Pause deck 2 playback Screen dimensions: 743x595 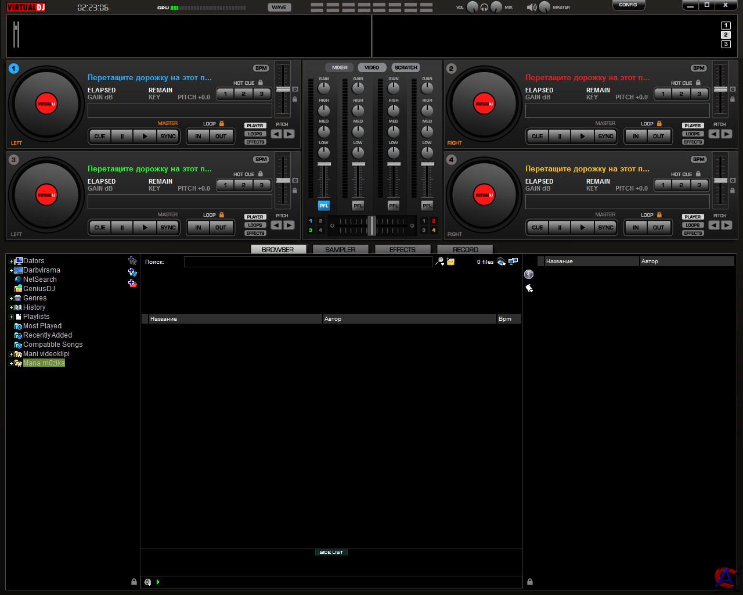560,137
